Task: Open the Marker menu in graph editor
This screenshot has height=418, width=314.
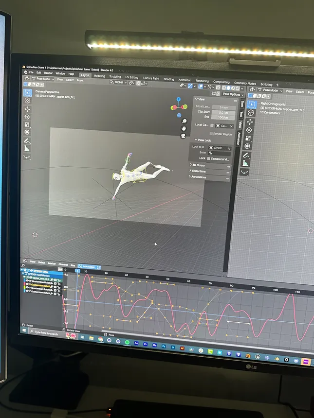Action: point(52,263)
